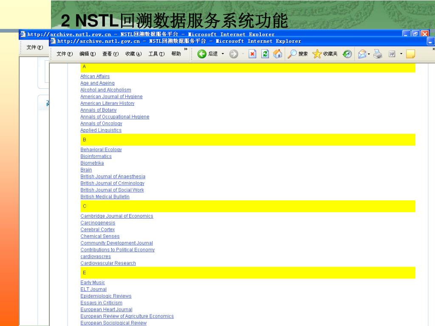This screenshot has height=326, width=435.
Task: Follow the British Journal of Criminology link
Action: [112, 183]
